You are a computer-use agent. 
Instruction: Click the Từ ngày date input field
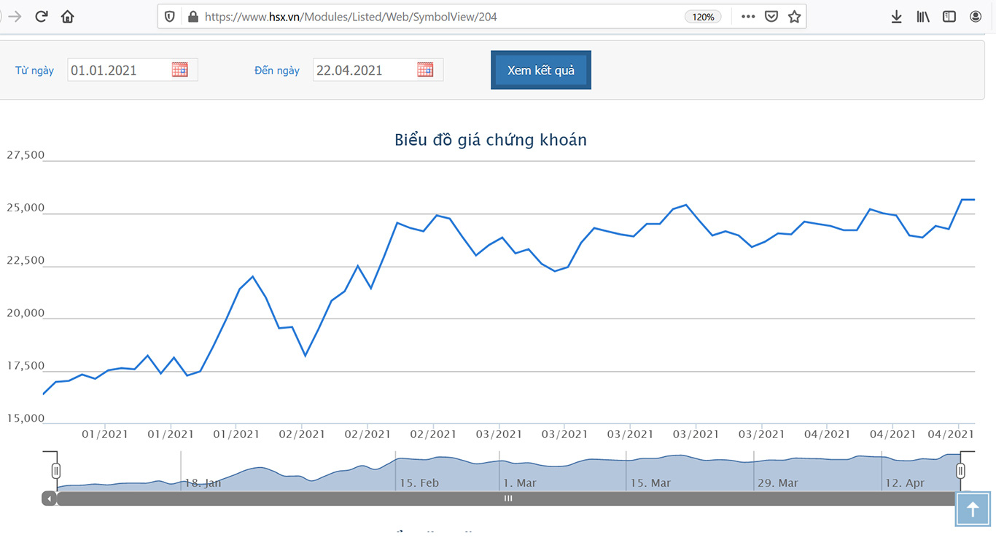tap(133, 70)
